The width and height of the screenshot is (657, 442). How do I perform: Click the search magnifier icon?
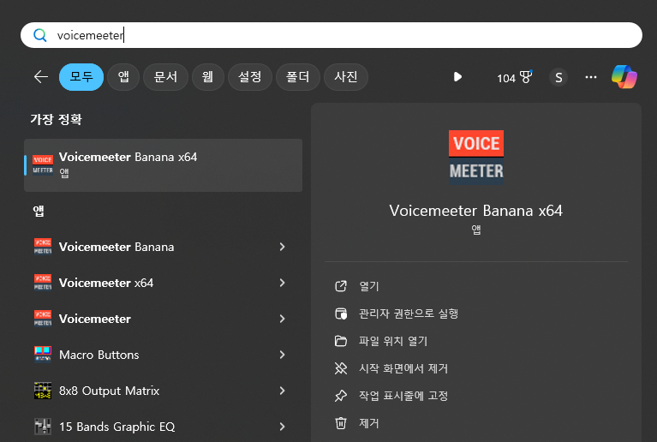point(39,35)
